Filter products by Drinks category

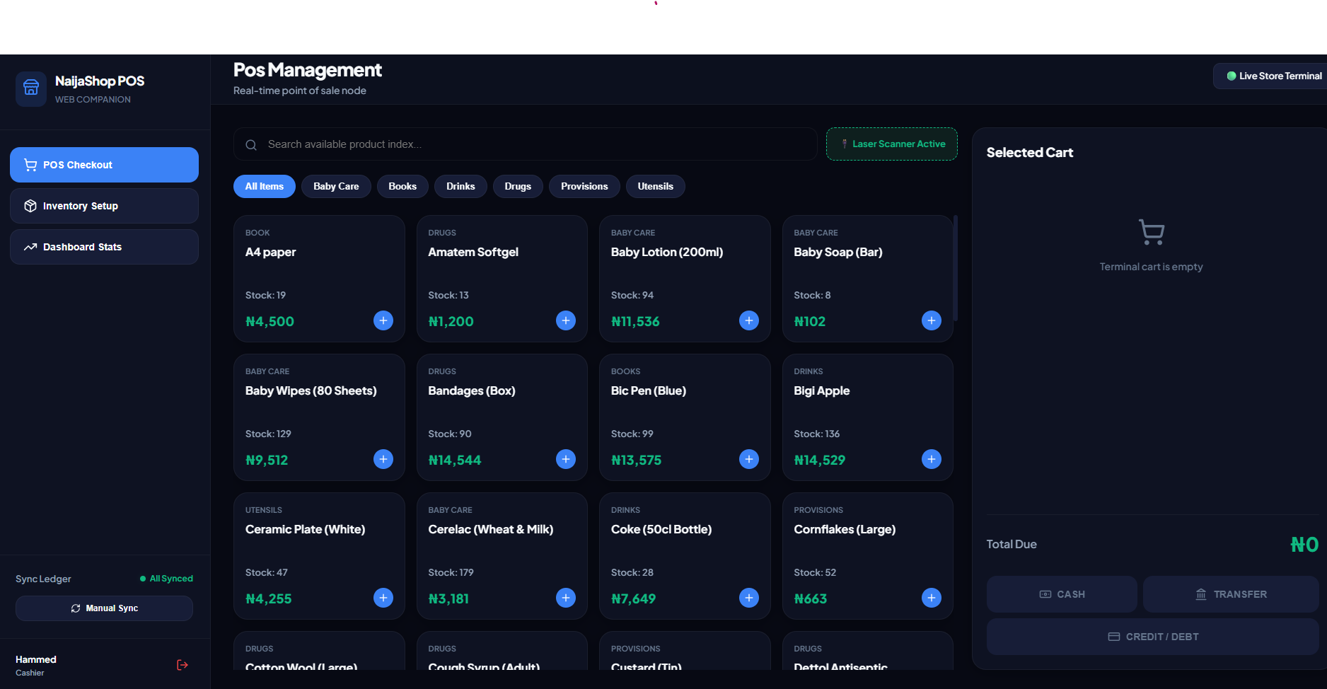(x=460, y=186)
